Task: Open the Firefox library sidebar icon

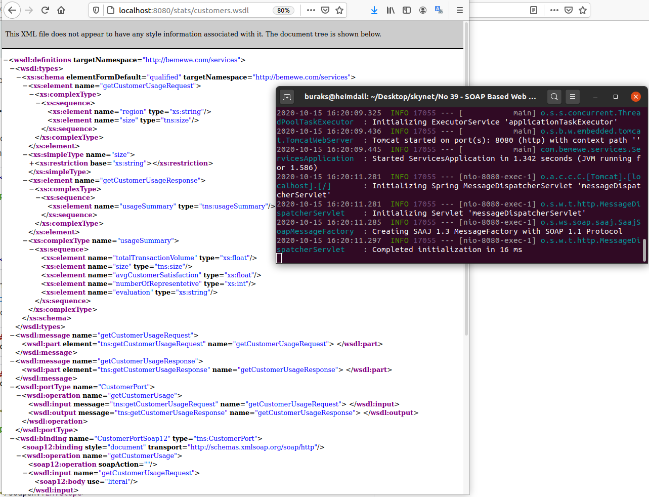Action: click(390, 10)
